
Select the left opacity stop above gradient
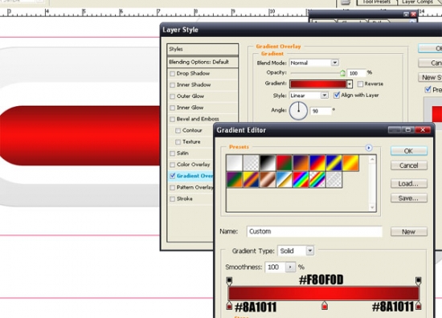pyautogui.click(x=229, y=281)
